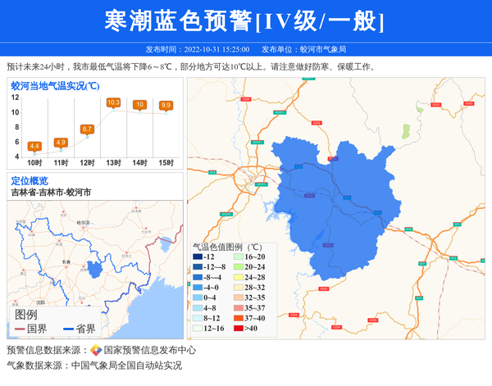
Task: Click the yellow 24~28 legend swatch
Action: [x=238, y=278]
